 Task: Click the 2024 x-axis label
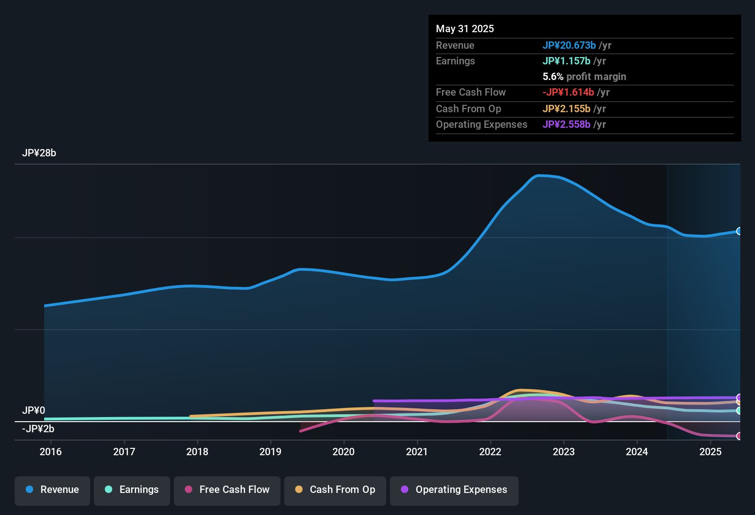tap(637, 452)
